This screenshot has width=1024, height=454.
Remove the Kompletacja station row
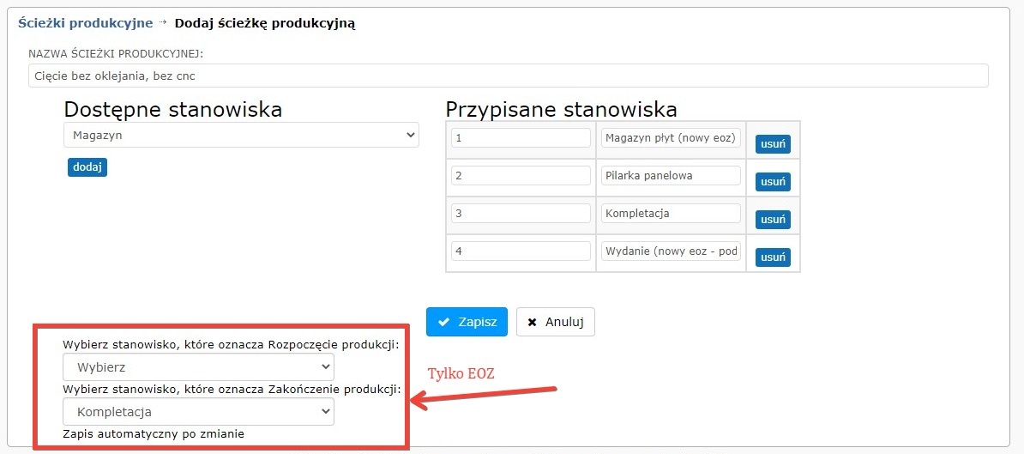[x=773, y=220]
